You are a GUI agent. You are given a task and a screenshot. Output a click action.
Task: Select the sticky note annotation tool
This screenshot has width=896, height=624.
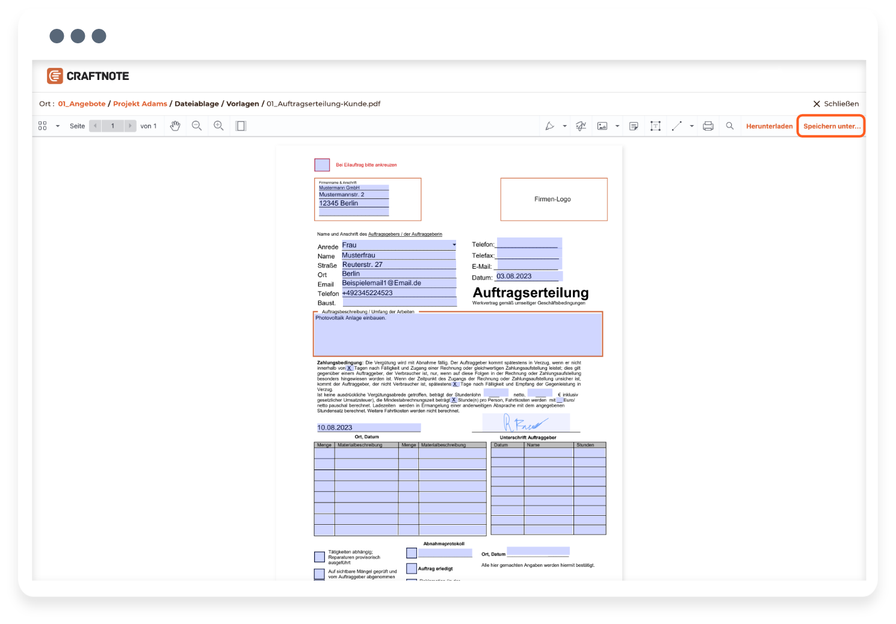[x=634, y=126]
